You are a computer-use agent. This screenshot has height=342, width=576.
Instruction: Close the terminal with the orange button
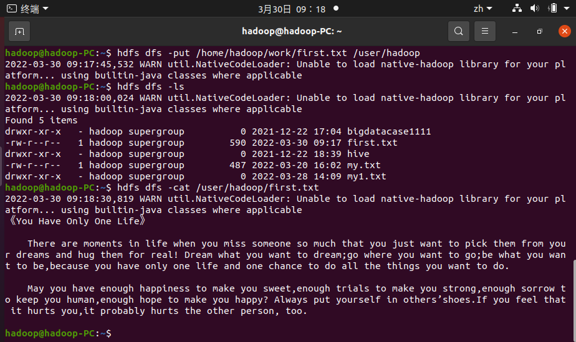[x=564, y=31]
